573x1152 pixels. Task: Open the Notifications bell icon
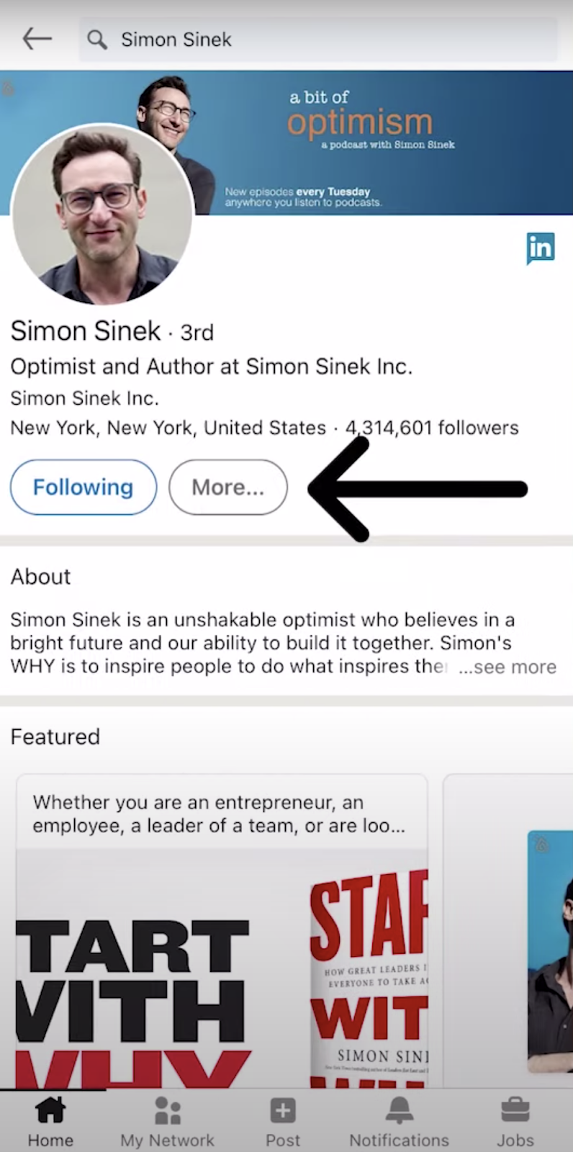tap(399, 1111)
